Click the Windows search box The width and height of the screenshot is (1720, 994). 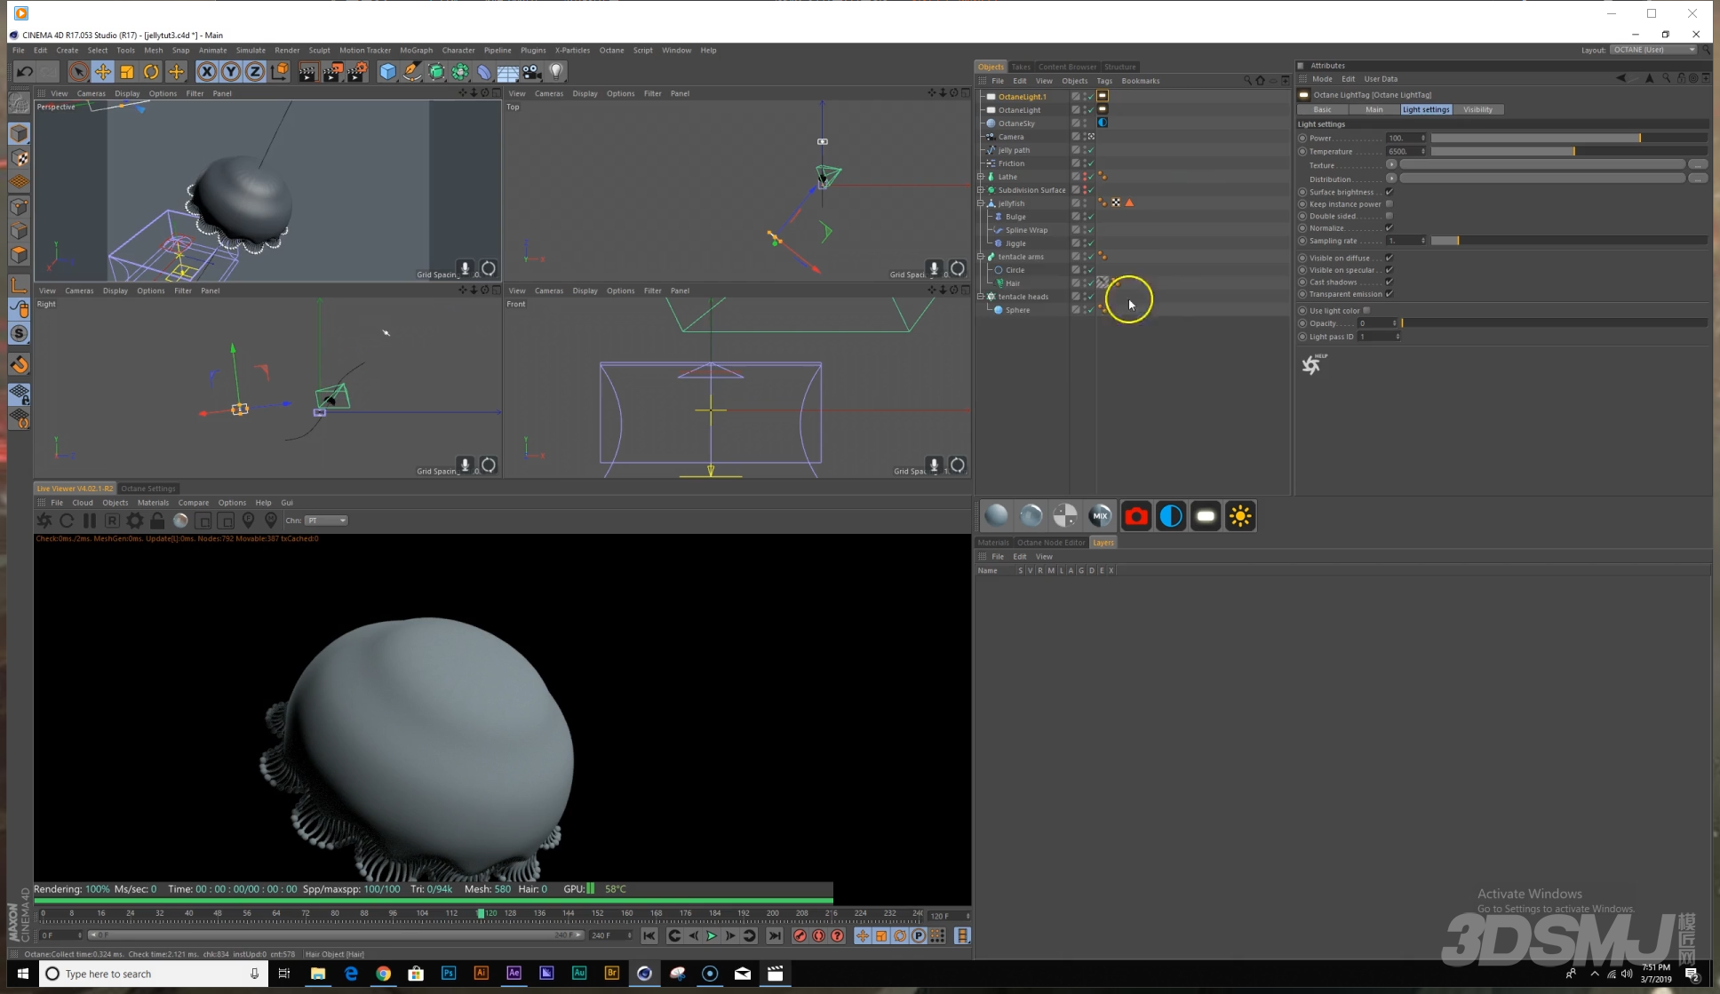(x=153, y=974)
